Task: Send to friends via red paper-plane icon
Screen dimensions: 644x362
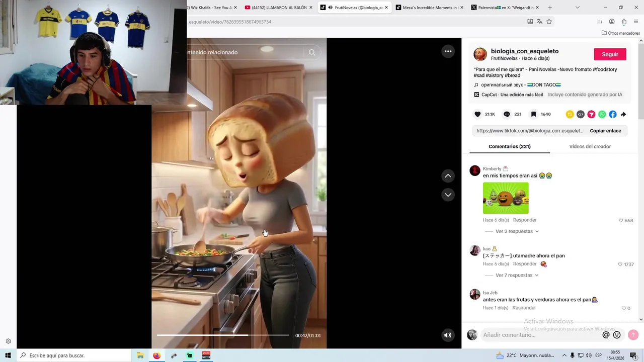Action: [591, 114]
